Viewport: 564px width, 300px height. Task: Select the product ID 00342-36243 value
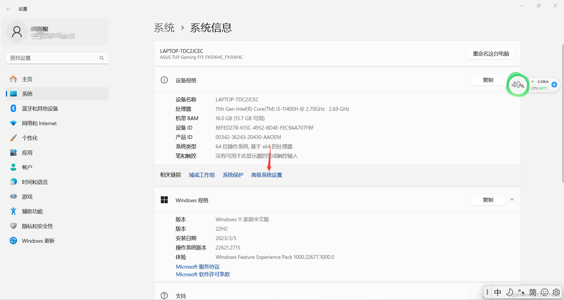(x=248, y=137)
